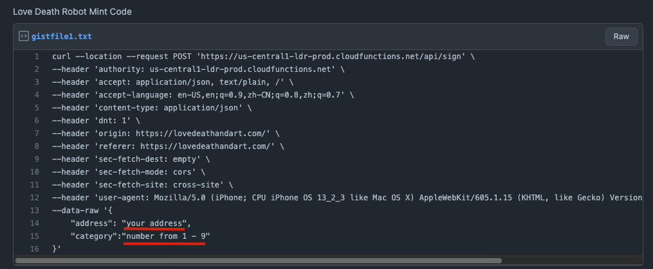This screenshot has height=269, width=653.
Task: Highlight line number 9 in the gutter
Action: (37, 159)
